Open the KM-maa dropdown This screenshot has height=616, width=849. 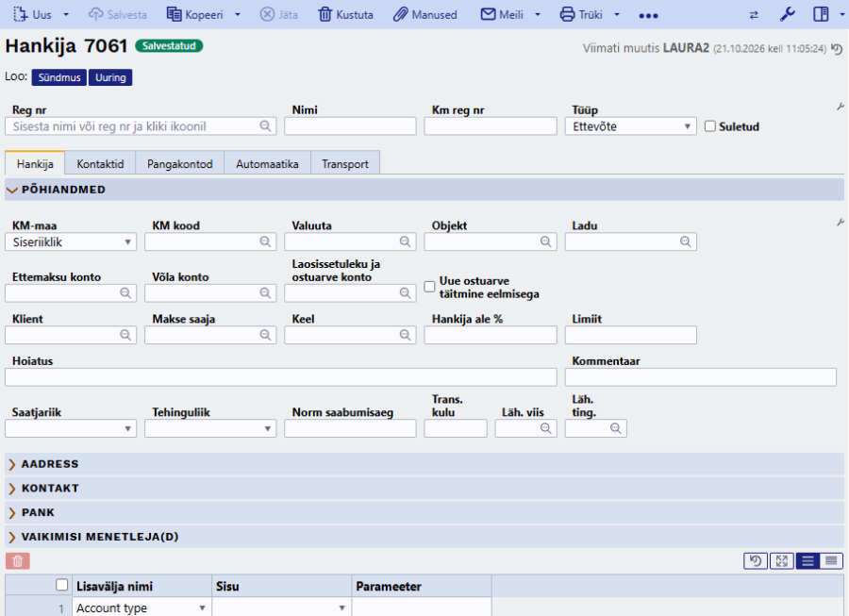tap(71, 241)
